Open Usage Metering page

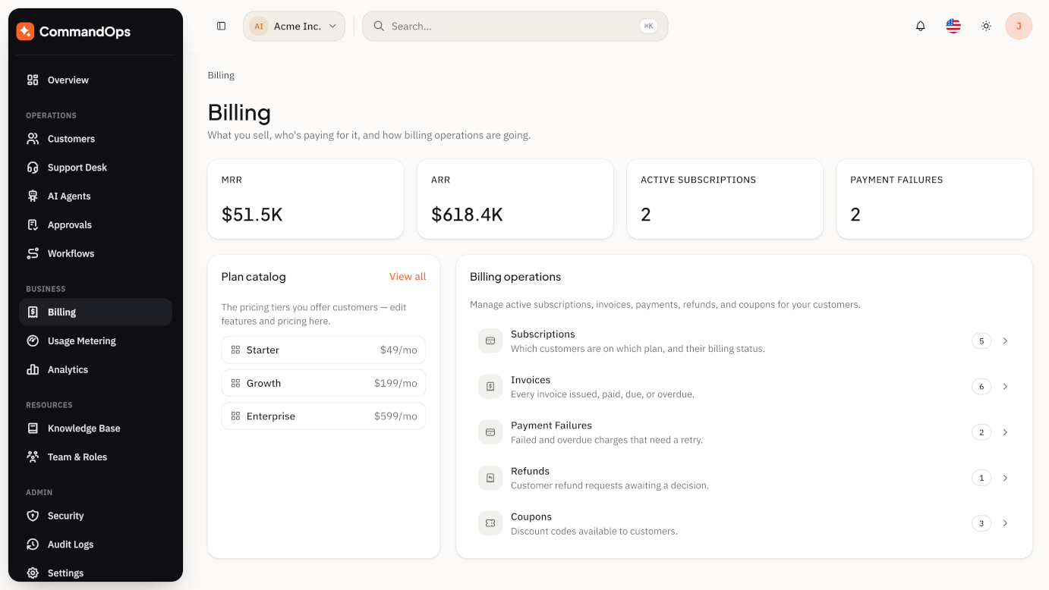[96, 341]
